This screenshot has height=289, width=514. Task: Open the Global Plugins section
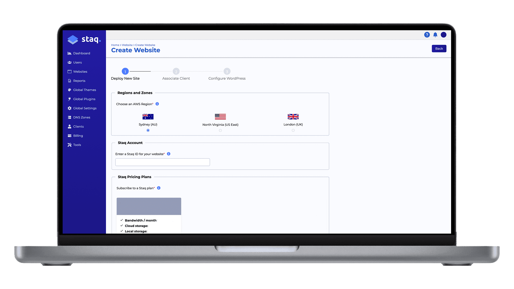84,99
